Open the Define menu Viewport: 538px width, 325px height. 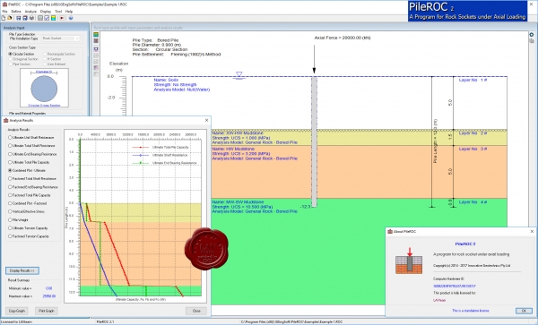pos(16,12)
